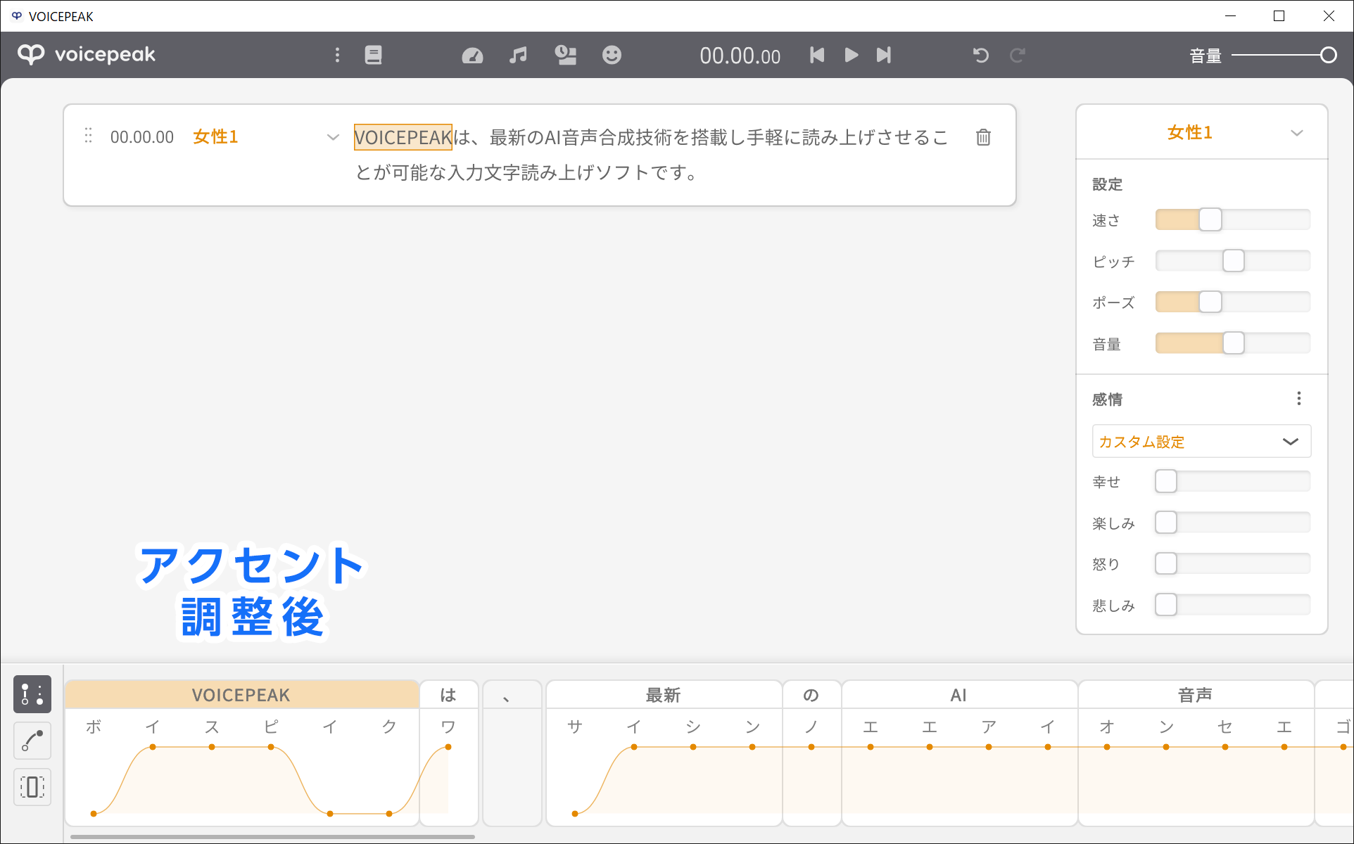The width and height of the screenshot is (1354, 844).
Task: Adjust the 速さ speed slider
Action: click(1233, 219)
